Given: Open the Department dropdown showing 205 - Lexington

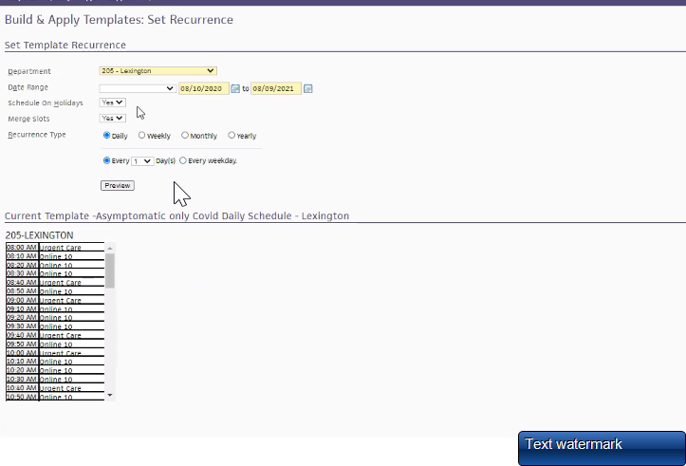Looking at the screenshot, I should pos(158,70).
